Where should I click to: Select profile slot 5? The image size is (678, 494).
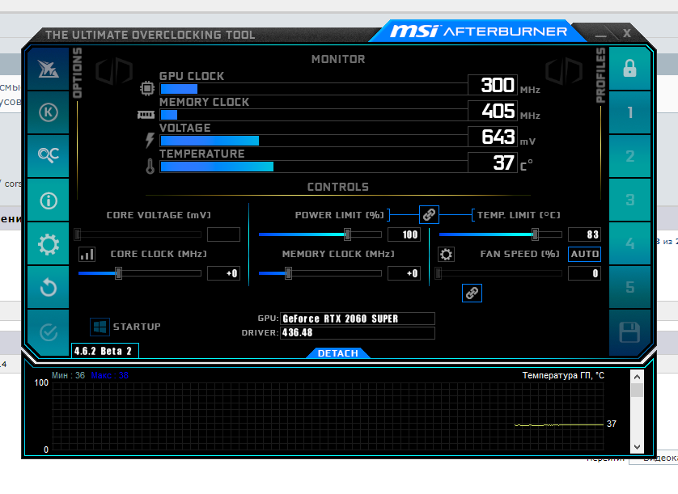point(629,287)
